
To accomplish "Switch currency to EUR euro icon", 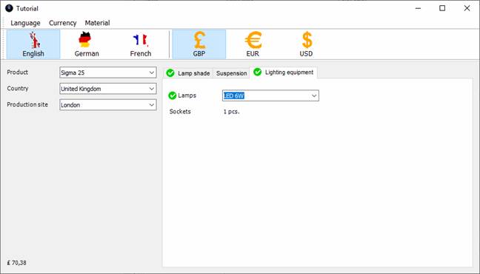I will coord(253,40).
